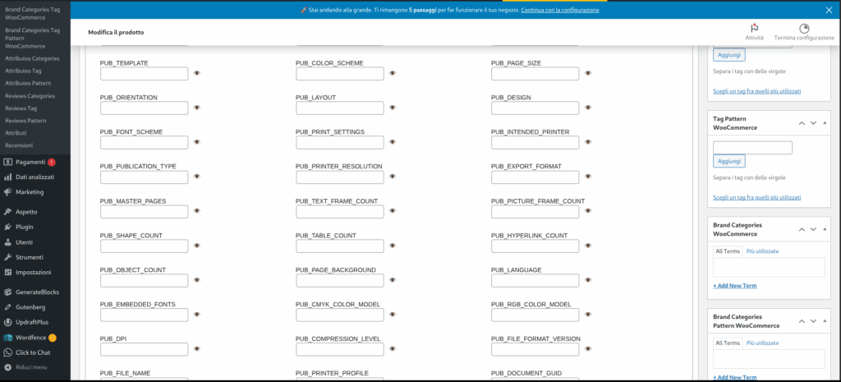Move Tag Pattern WooCommerce panel down

point(813,123)
